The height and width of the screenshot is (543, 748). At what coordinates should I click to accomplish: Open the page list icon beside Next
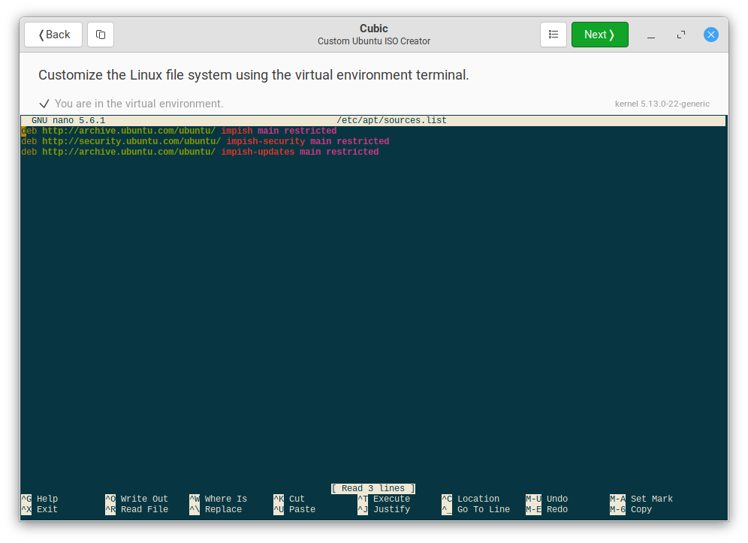pos(553,35)
